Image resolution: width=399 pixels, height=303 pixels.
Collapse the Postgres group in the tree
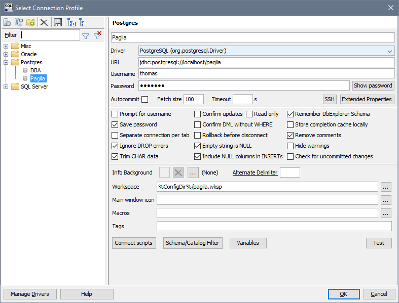(6, 62)
